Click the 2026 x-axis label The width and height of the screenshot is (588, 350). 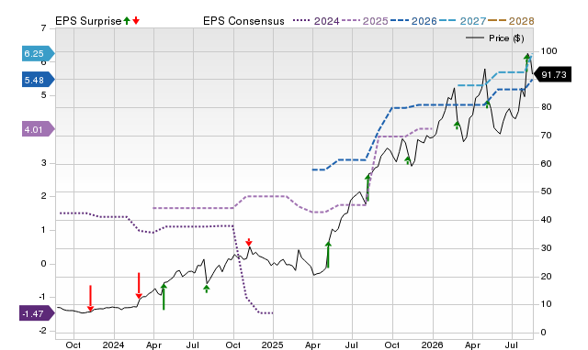pos(432,345)
